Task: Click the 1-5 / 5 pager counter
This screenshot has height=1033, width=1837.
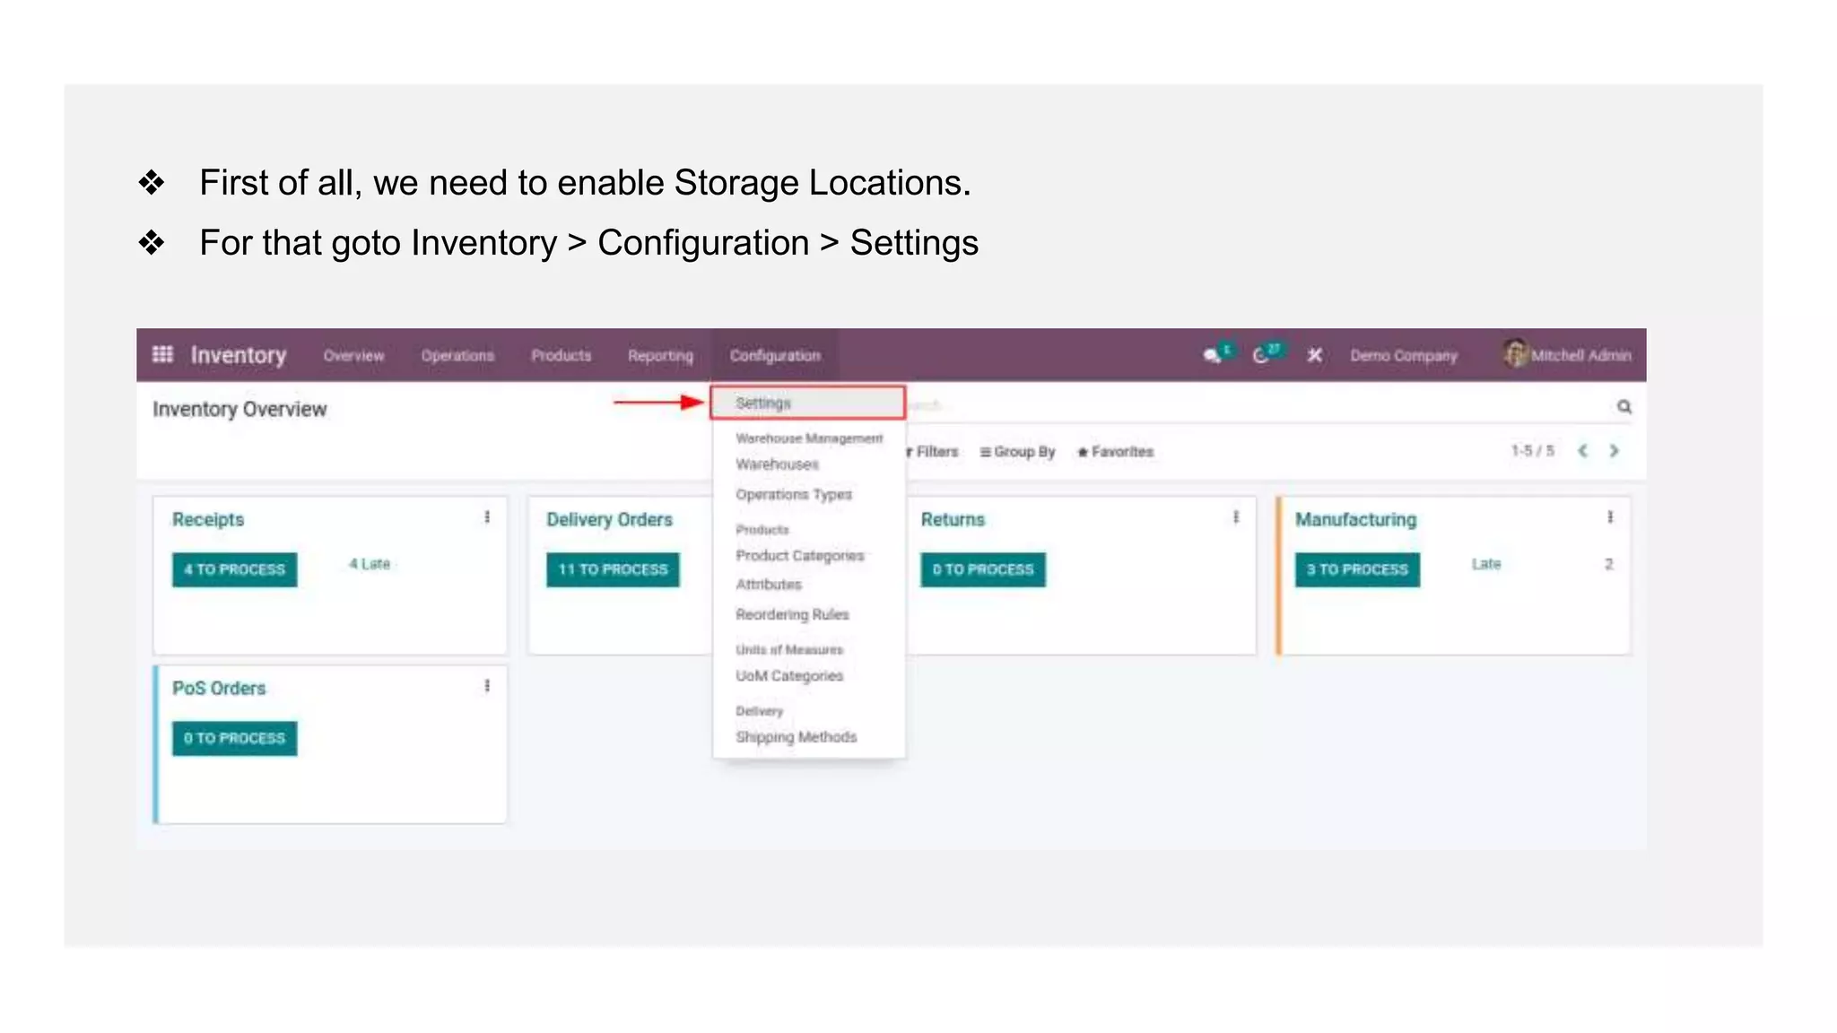Action: pyautogui.click(x=1532, y=451)
